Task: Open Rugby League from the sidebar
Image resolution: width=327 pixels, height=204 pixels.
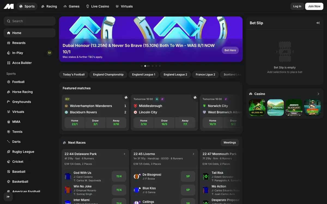Action: (29, 152)
